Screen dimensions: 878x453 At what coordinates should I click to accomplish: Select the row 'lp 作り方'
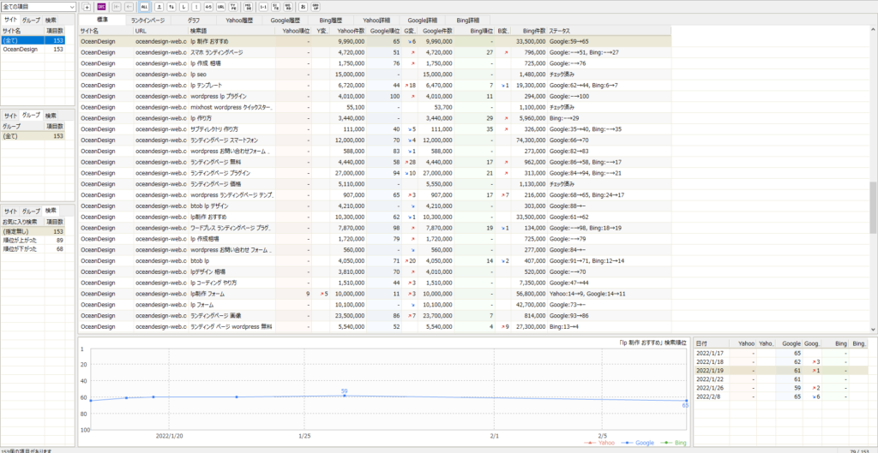(x=375, y=118)
